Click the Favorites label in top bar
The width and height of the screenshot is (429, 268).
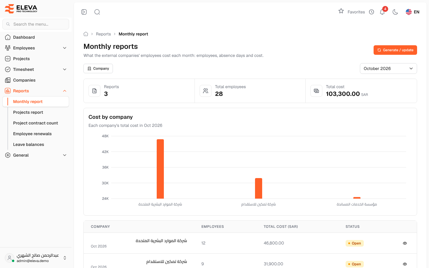(356, 12)
